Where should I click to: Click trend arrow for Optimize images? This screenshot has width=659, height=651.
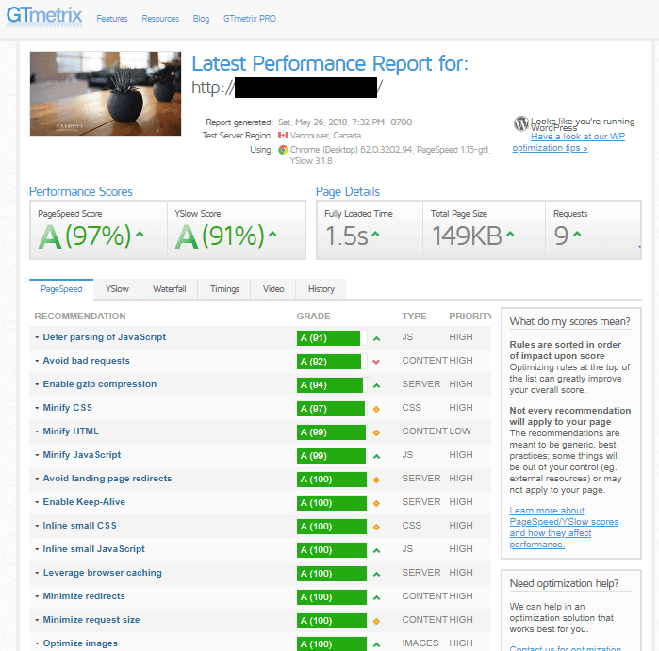(376, 644)
